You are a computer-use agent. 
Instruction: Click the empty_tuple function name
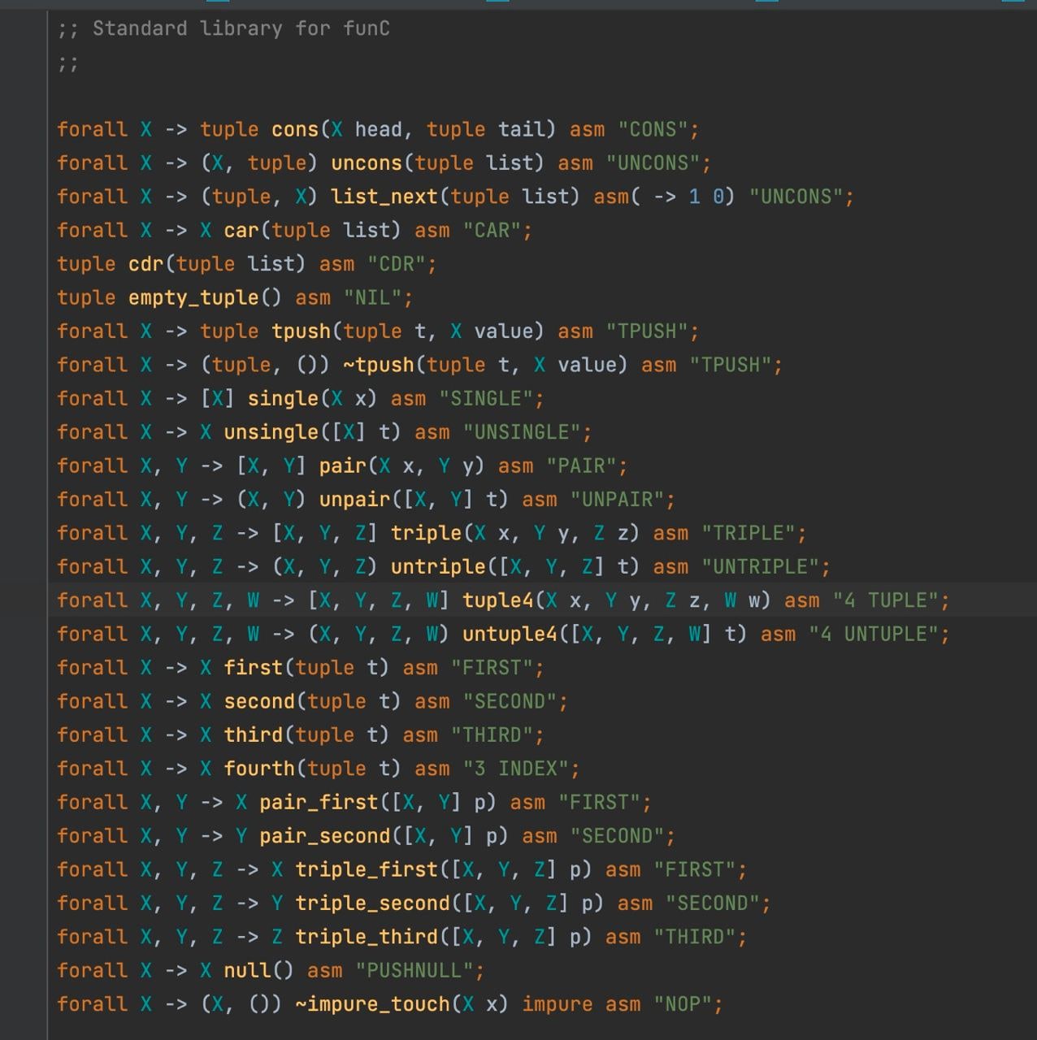pyautogui.click(x=193, y=298)
